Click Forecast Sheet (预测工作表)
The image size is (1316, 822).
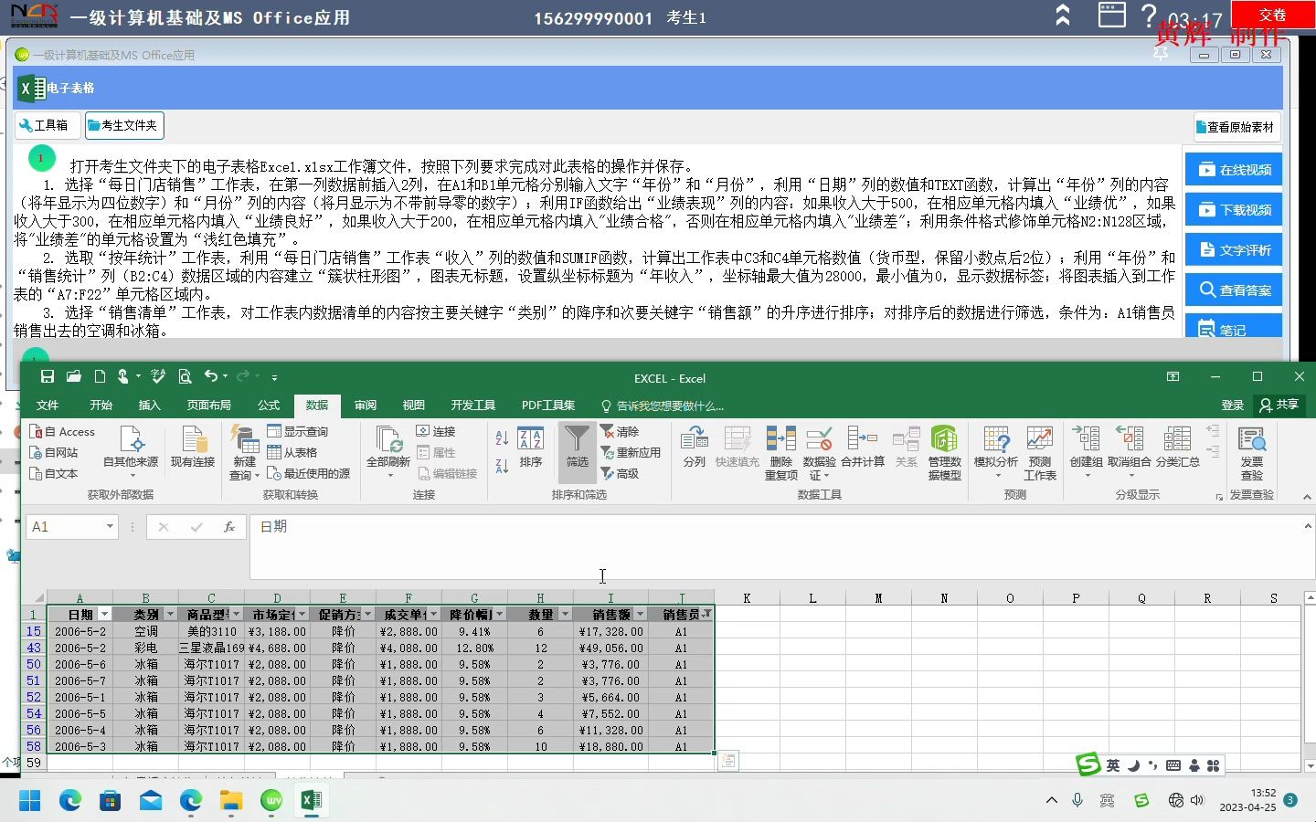point(1040,453)
